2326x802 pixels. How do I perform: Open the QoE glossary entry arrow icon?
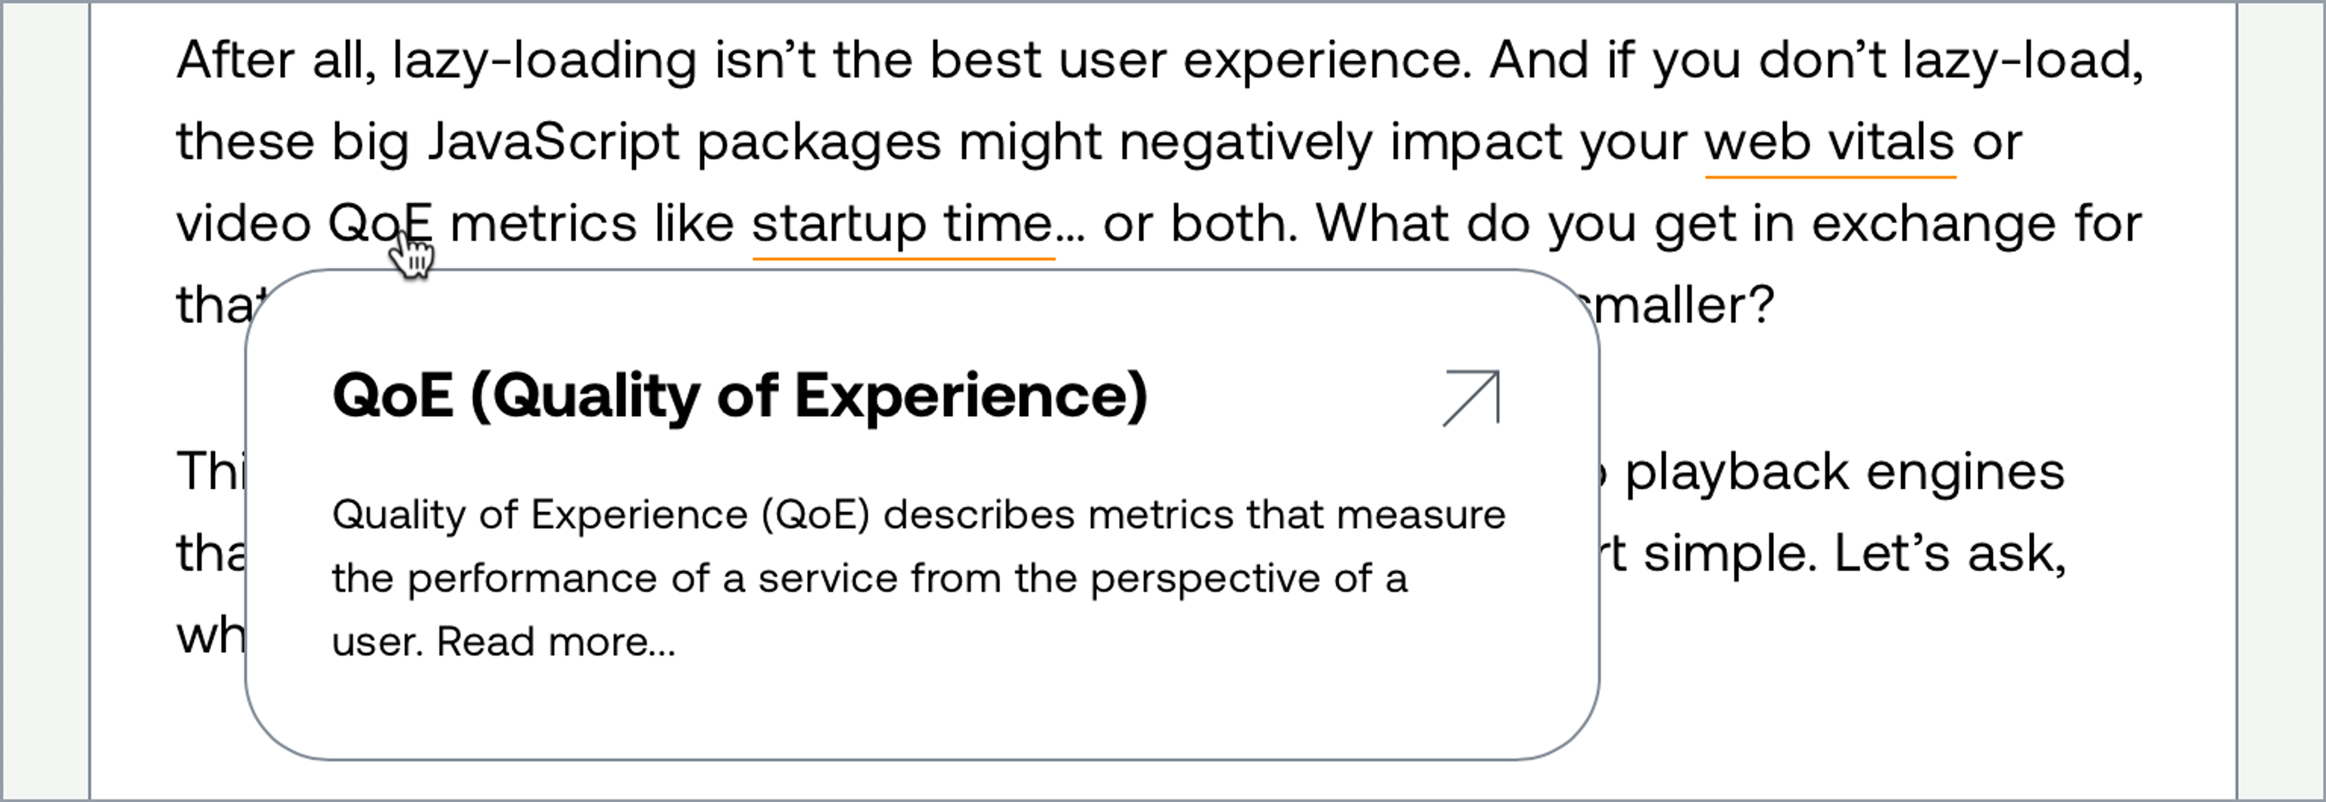[1471, 398]
